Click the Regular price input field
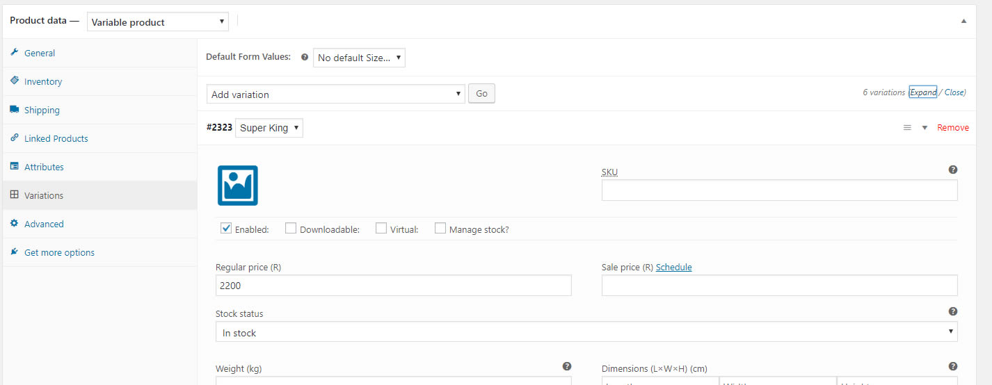Image resolution: width=992 pixels, height=385 pixels. [x=393, y=286]
